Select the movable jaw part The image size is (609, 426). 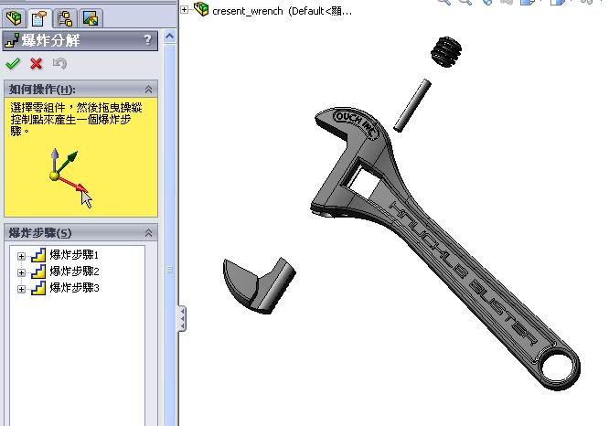(x=259, y=285)
